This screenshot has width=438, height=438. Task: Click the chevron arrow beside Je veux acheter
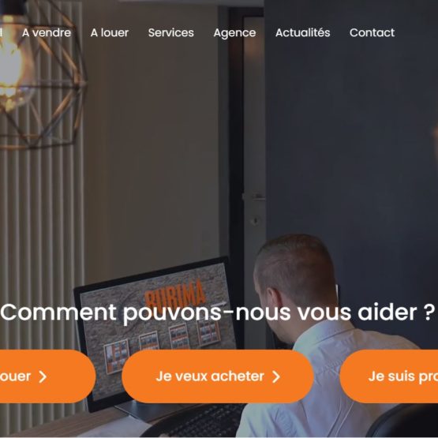pos(276,376)
